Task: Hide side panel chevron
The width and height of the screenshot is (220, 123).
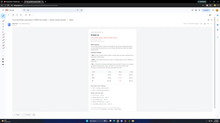Action: click(218, 117)
